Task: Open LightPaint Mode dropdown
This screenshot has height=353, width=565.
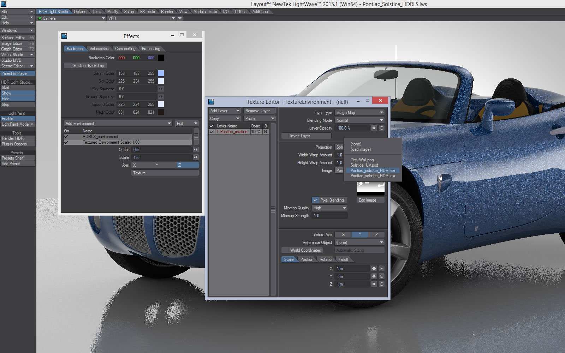Action: 18,124
